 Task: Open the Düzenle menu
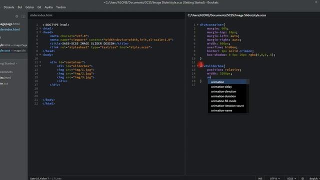[9, 7]
